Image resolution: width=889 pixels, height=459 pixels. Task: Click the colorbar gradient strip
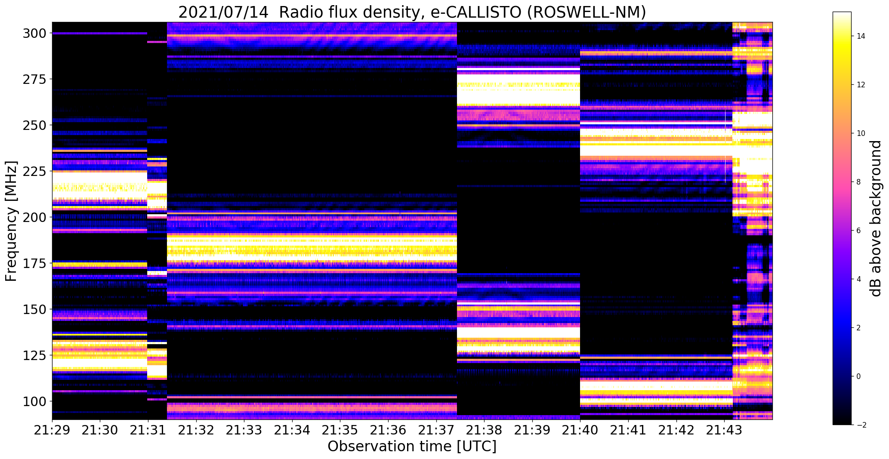pos(842,219)
